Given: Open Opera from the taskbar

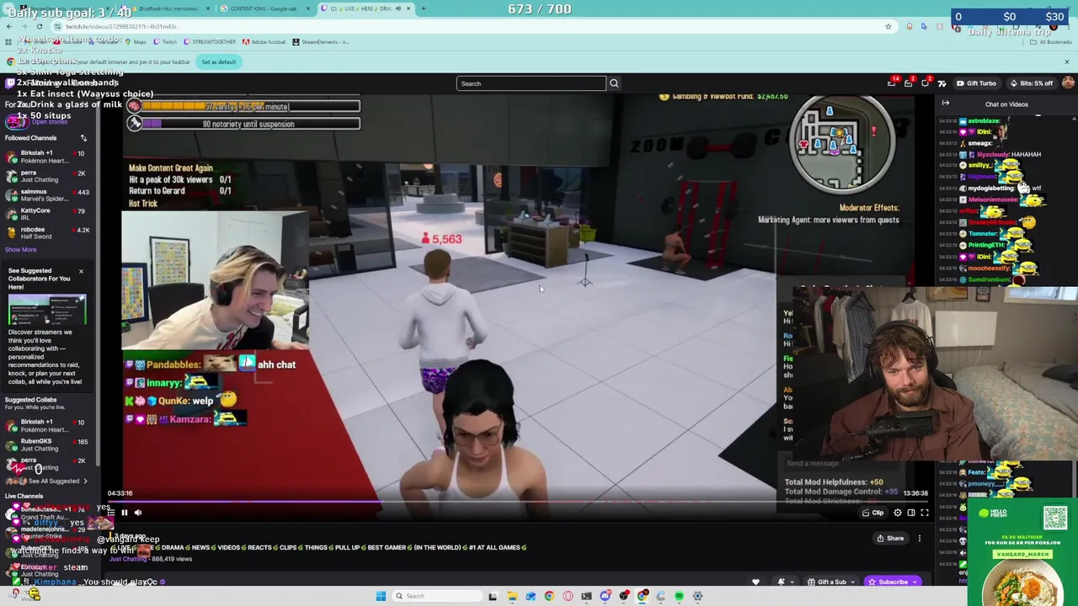Looking at the screenshot, I should 568,596.
